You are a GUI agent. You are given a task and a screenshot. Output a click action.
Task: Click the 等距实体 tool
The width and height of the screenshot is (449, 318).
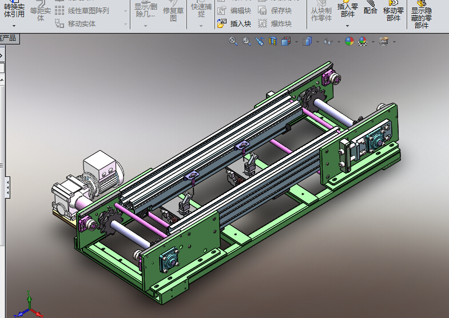pos(41,11)
